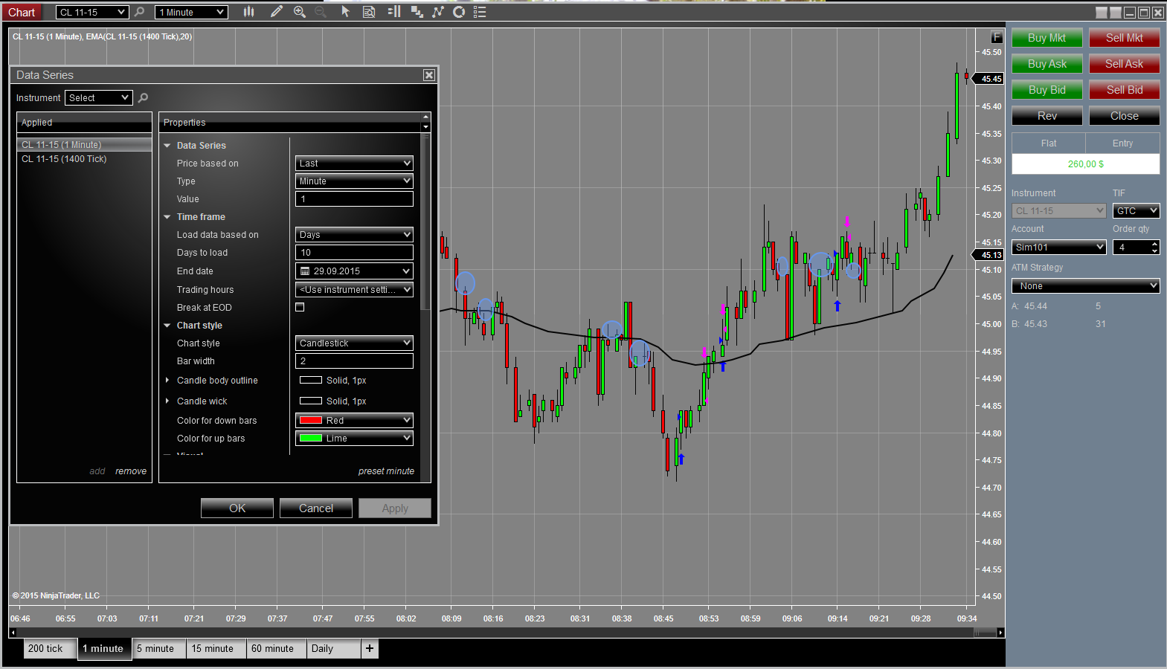Screen dimensions: 1167x669
Task: Collapse the Data Series section
Action: (167, 146)
